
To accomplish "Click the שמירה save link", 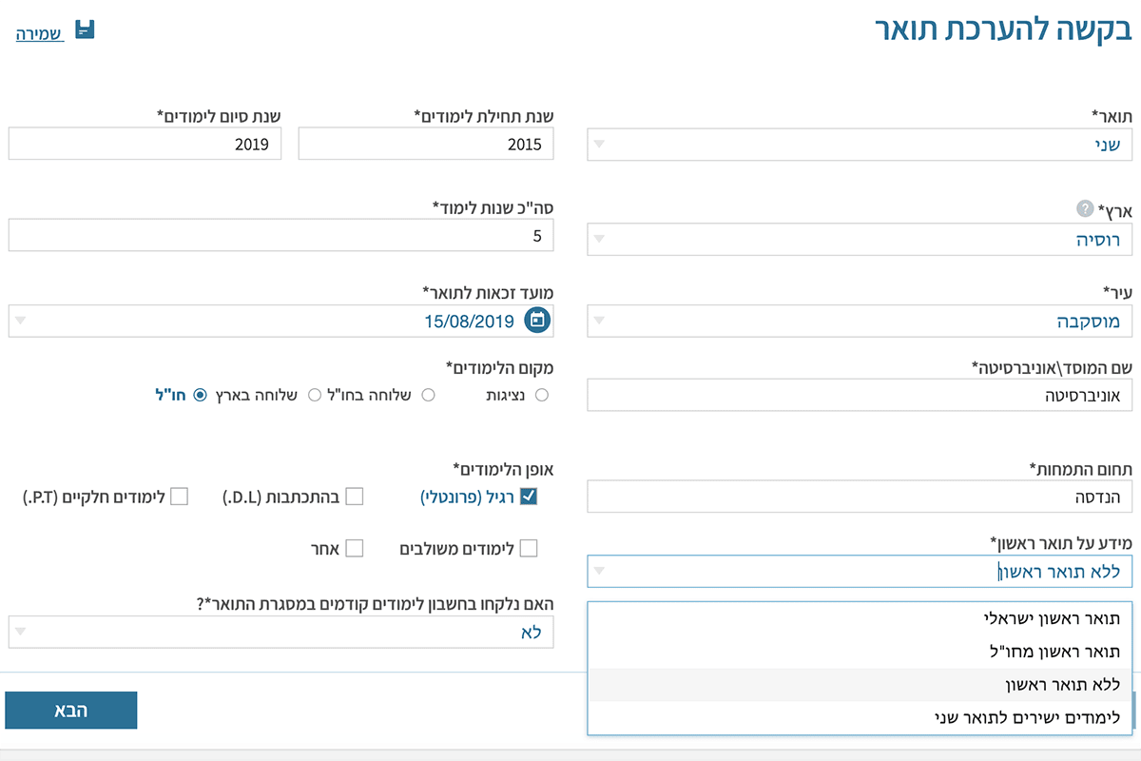I will (x=39, y=33).
